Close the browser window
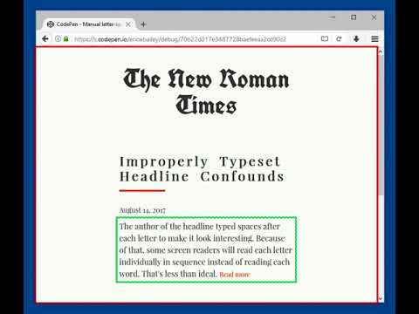Screen dimensions: 419x314 point(374,17)
